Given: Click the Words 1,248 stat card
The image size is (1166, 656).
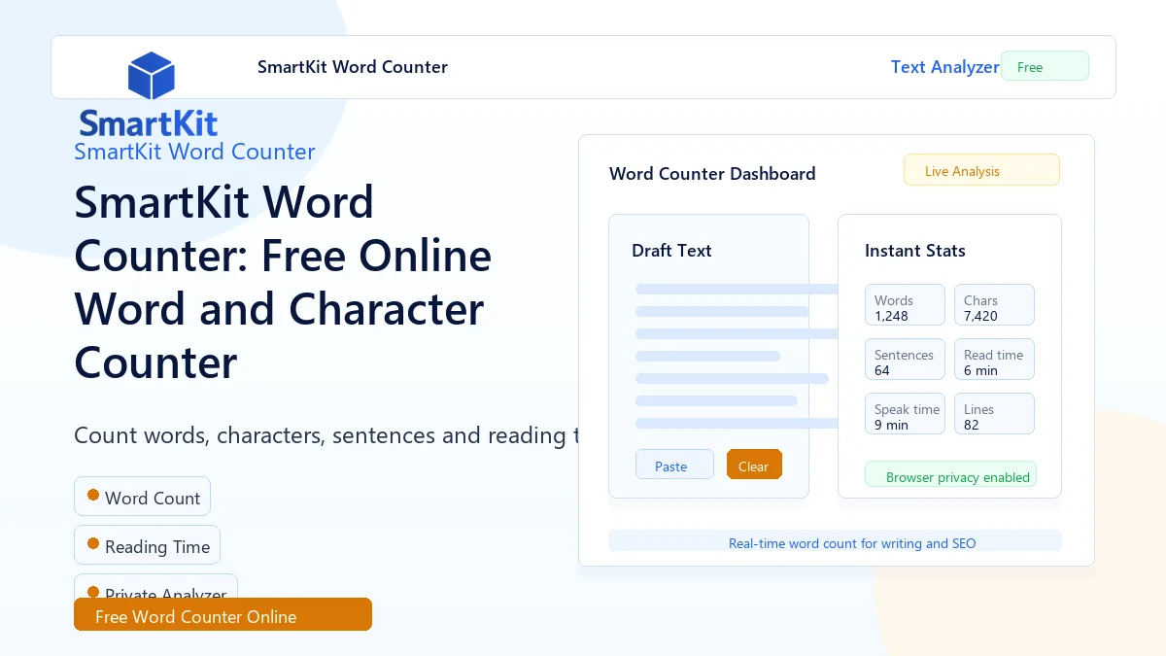Looking at the screenshot, I should (x=905, y=305).
